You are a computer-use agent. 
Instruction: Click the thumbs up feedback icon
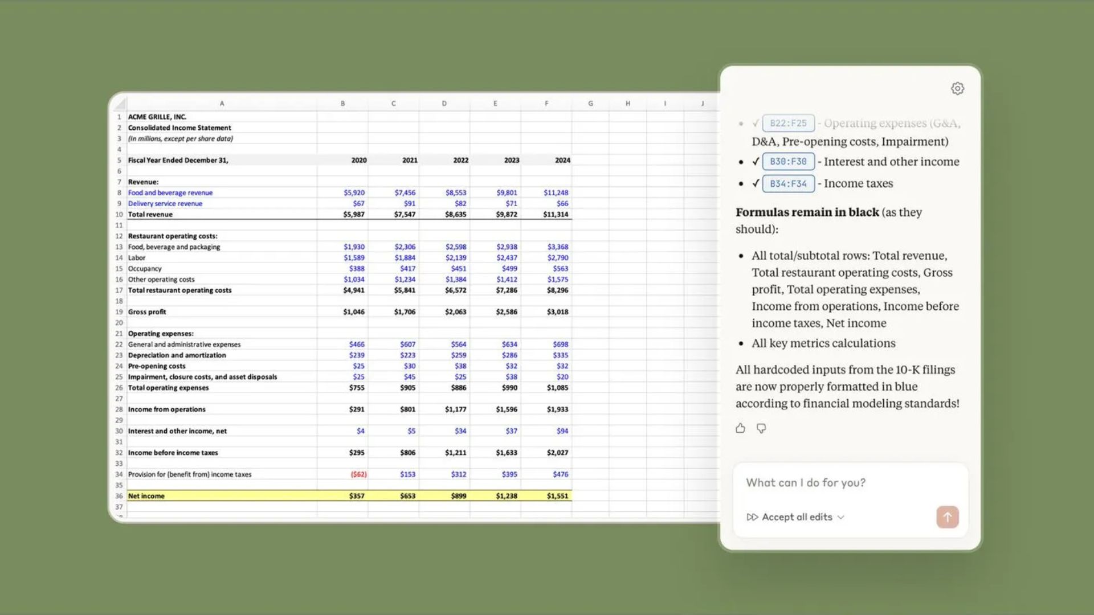click(x=740, y=428)
